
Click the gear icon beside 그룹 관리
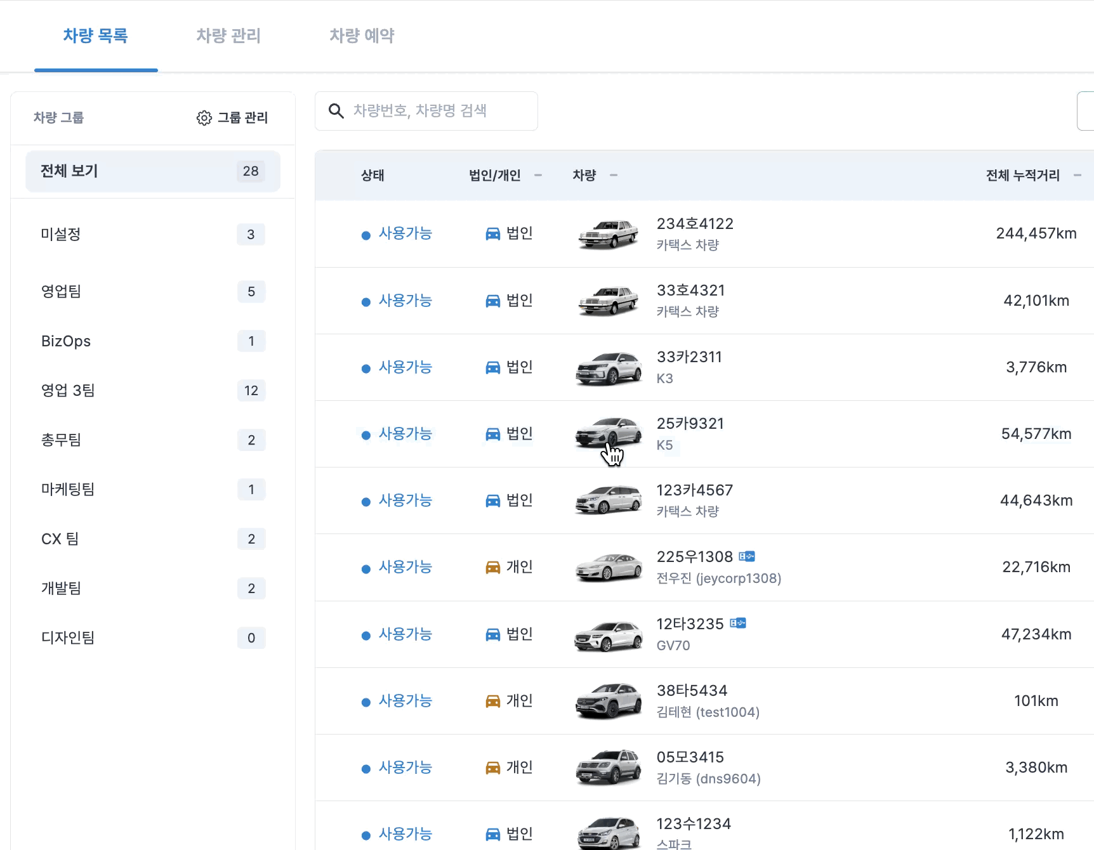[204, 118]
